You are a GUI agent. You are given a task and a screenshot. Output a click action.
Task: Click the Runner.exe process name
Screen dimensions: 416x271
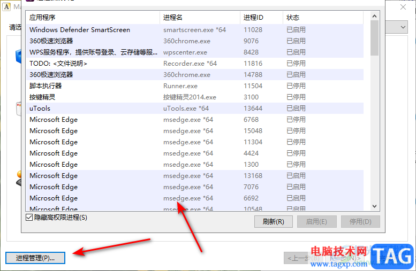point(180,86)
